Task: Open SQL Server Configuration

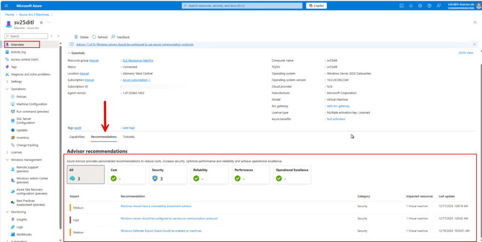Action: (25, 121)
